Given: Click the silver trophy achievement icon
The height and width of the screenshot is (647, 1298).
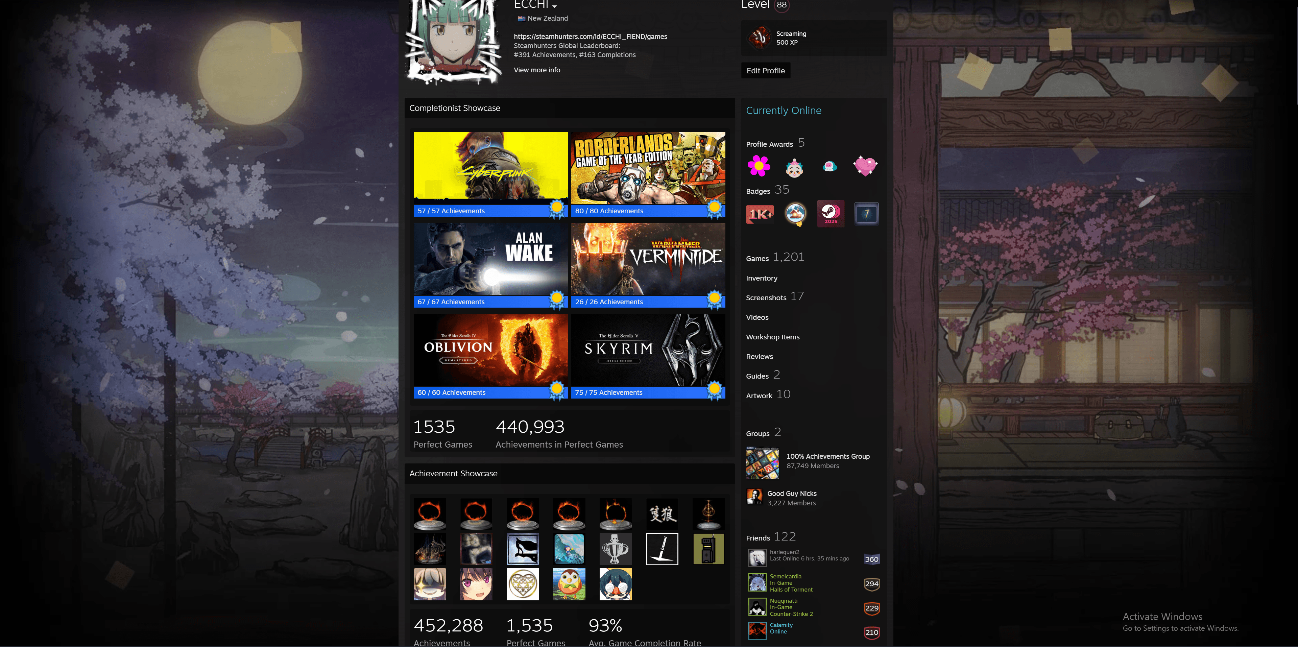Looking at the screenshot, I should [x=615, y=549].
